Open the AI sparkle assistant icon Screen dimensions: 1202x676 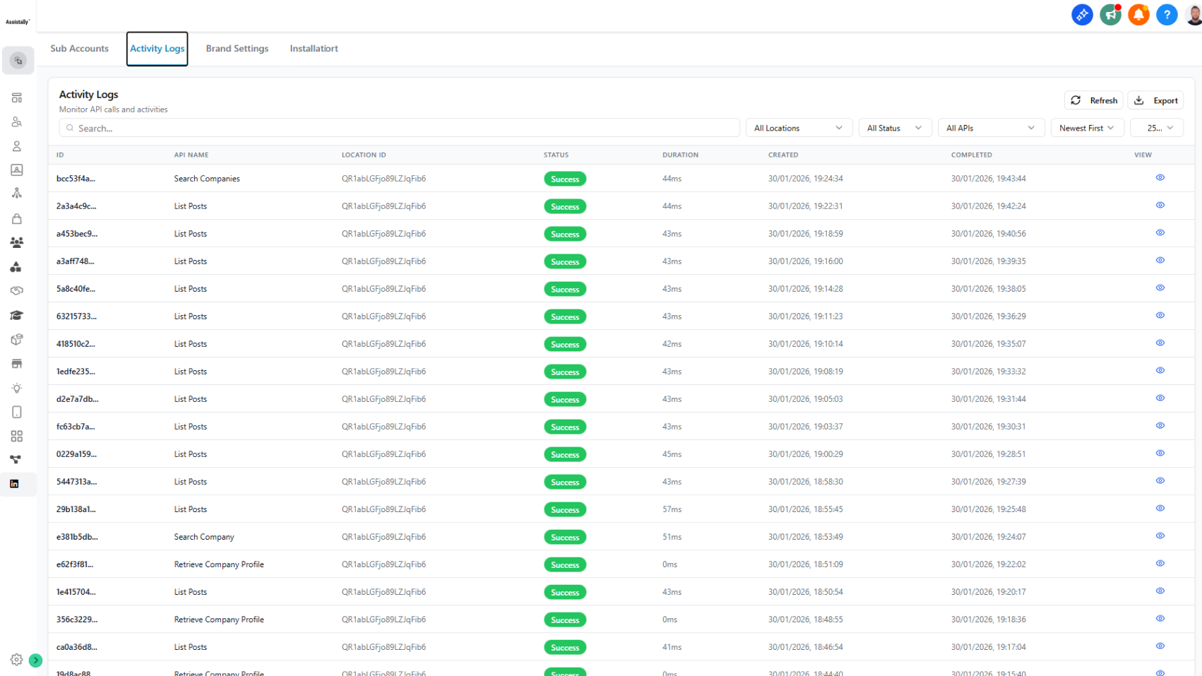pyautogui.click(x=1081, y=14)
